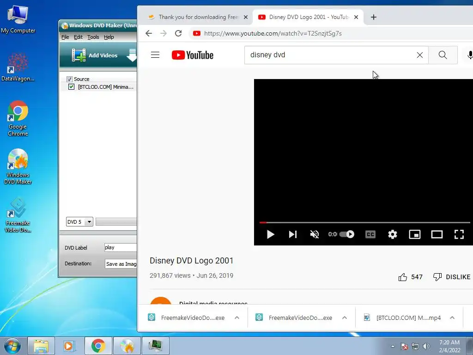The height and width of the screenshot is (355, 473).
Task: Expand options for the [BTCLOD.COM] mp4 download
Action: (x=452, y=318)
